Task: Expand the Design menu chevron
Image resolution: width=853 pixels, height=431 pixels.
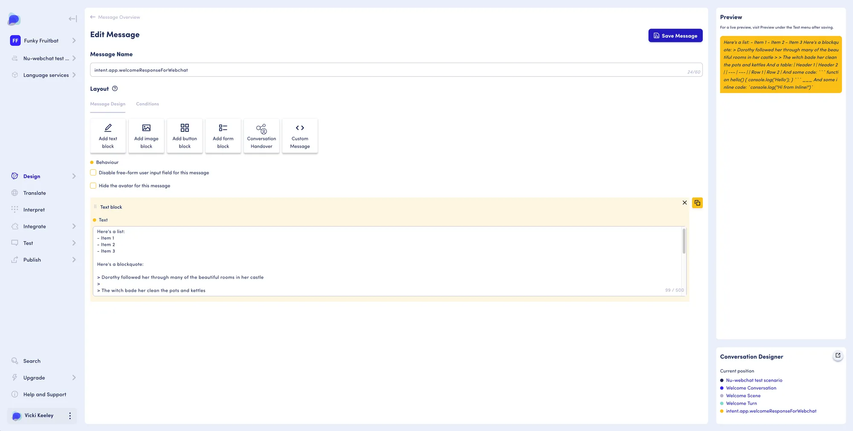Action: click(x=74, y=176)
